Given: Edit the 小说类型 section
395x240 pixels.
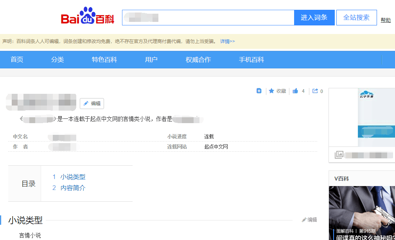Looking at the screenshot, I should 309,220.
